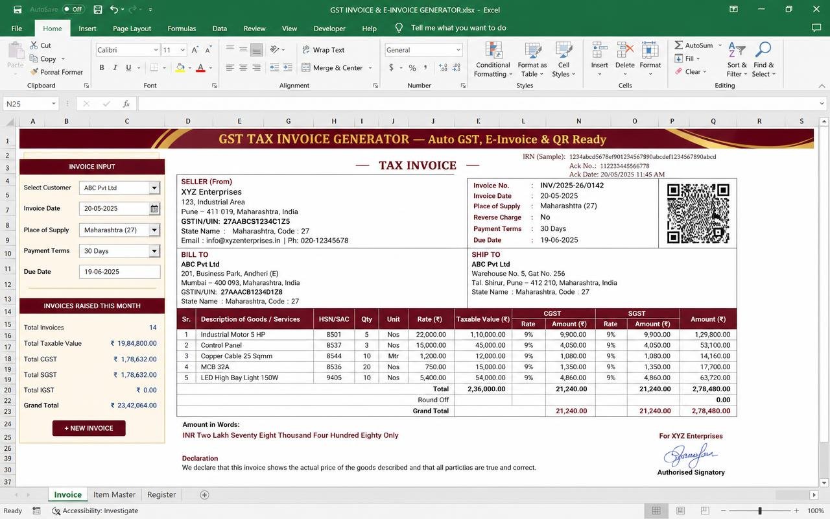Open Sort & Filter icon
This screenshot has height=519, width=830.
pos(736,51)
